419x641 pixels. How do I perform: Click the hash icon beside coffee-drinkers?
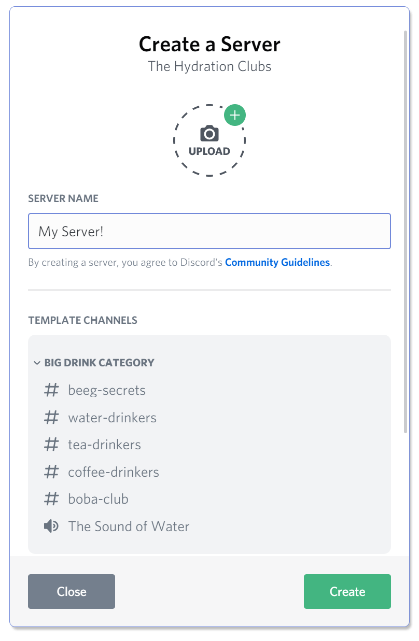click(x=51, y=472)
